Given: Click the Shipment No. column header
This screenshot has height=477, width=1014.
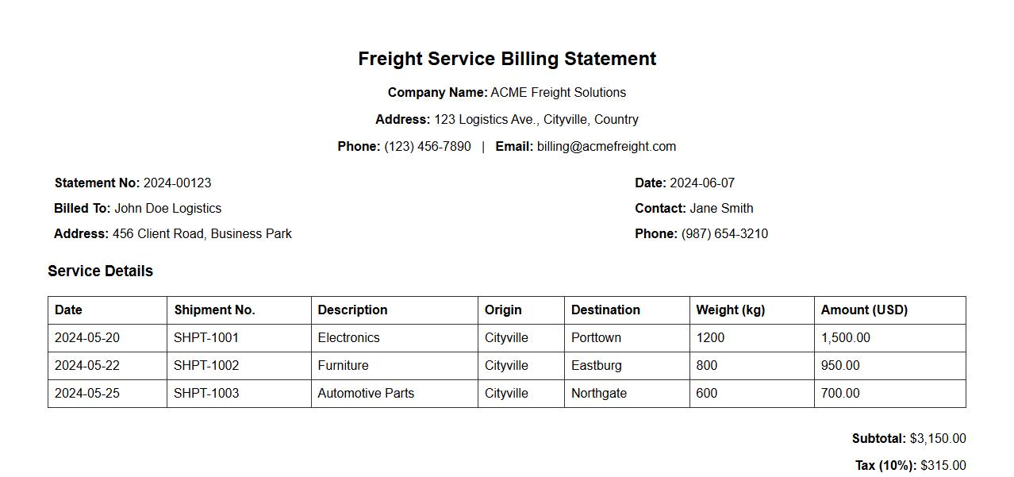Looking at the screenshot, I should [x=214, y=310].
